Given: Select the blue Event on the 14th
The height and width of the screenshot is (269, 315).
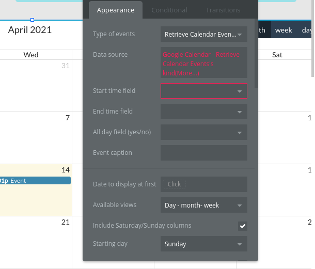Looking at the screenshot, I should pyautogui.click(x=35, y=181).
